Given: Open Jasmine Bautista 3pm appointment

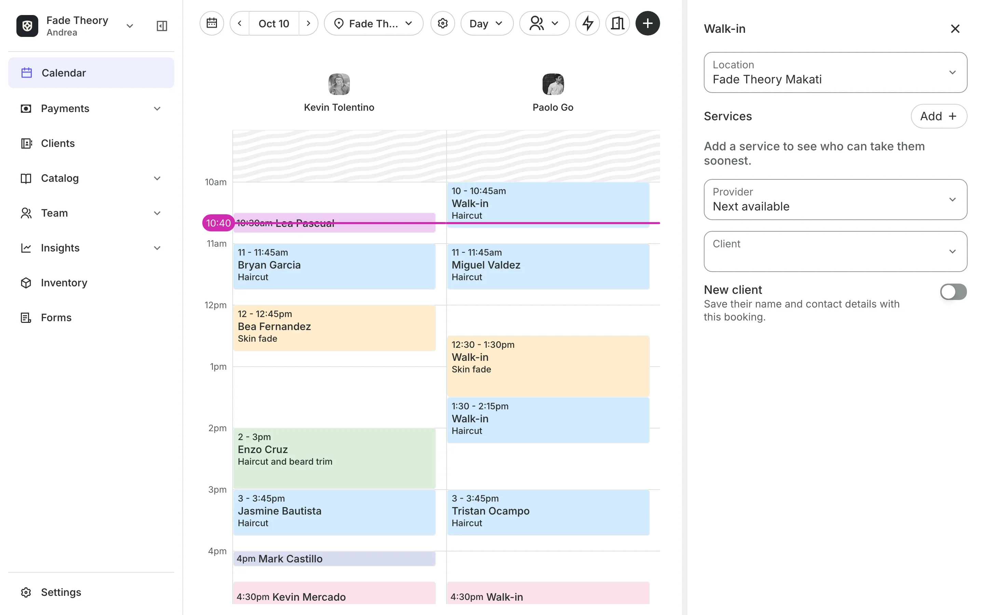Looking at the screenshot, I should (334, 512).
